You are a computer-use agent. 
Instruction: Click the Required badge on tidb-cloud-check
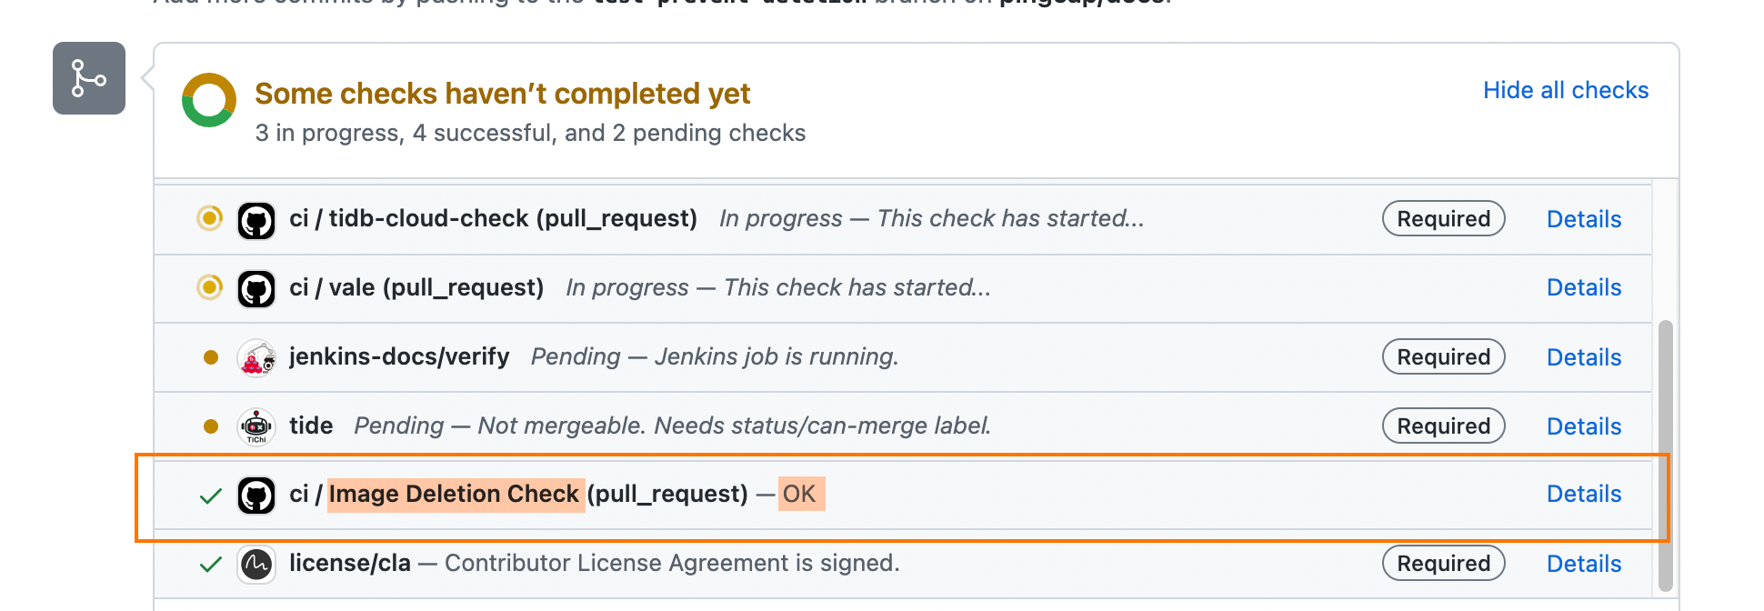(1443, 219)
